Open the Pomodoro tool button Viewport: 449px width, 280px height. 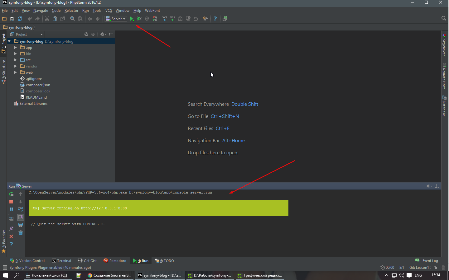point(115,261)
